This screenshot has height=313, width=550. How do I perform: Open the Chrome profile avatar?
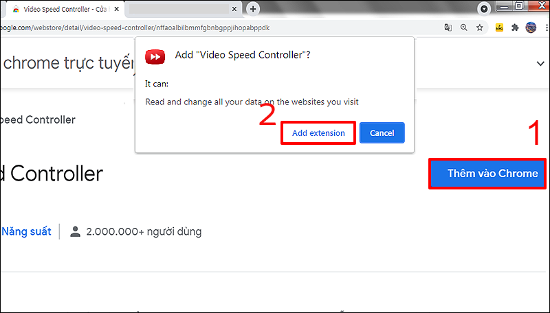click(x=531, y=27)
